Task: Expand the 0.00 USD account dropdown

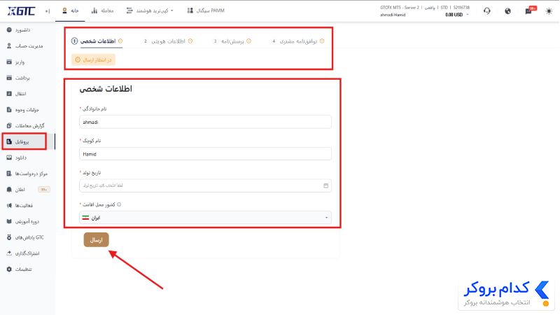Action: (x=457, y=15)
